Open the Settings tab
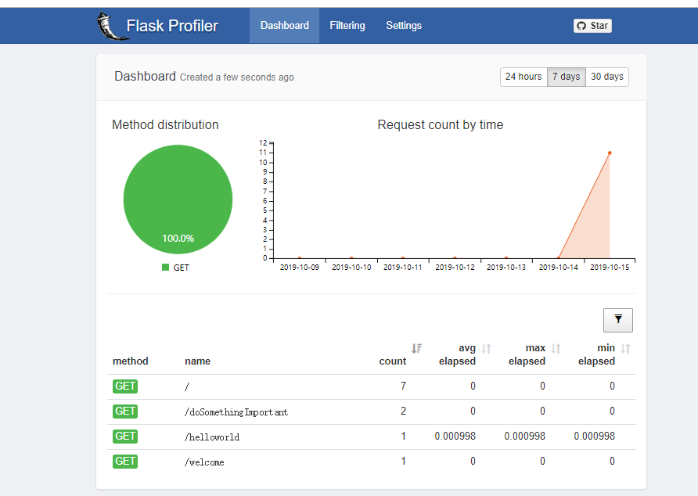This screenshot has width=698, height=496. [x=404, y=25]
